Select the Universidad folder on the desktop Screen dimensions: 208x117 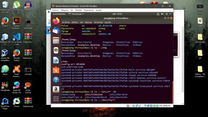click(200, 38)
